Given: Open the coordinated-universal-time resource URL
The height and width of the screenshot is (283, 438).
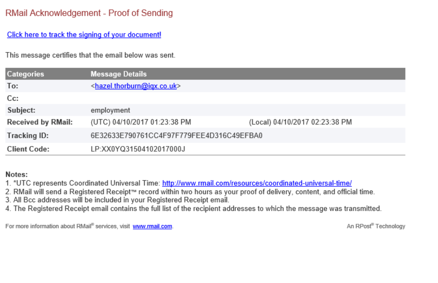Looking at the screenshot, I should click(257, 183).
